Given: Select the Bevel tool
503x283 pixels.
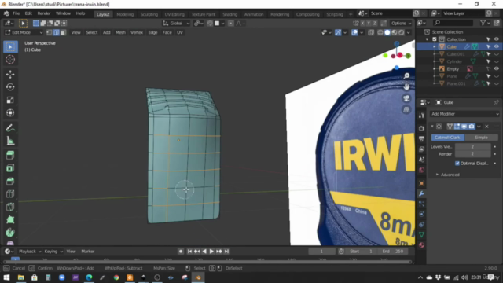Looking at the screenshot, I should tap(10, 181).
